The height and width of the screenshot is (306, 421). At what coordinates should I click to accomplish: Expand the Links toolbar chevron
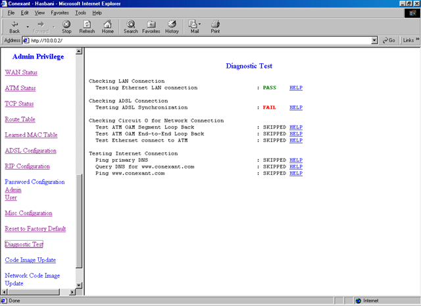pos(418,39)
